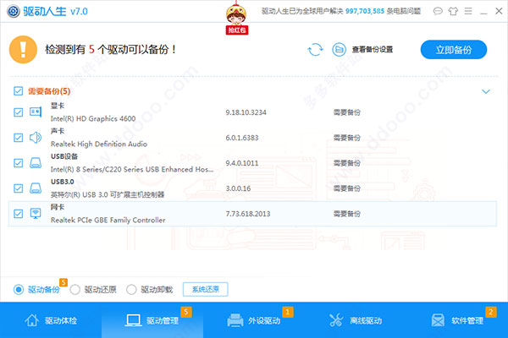This screenshot has width=508, height=338.
Task: Click the 外设驱动 badge showing 1
Action: 287,312
